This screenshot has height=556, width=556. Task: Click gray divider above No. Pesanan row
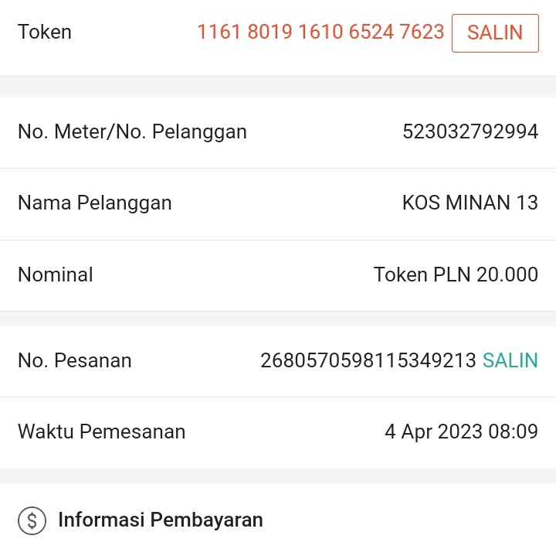tap(278, 319)
